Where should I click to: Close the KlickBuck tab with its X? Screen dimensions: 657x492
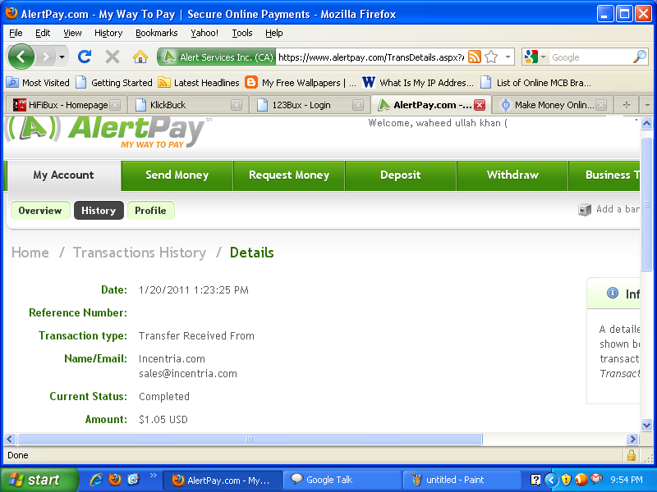(x=237, y=105)
